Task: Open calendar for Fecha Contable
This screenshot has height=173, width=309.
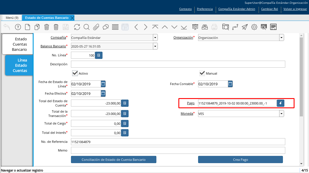Action: point(230,84)
